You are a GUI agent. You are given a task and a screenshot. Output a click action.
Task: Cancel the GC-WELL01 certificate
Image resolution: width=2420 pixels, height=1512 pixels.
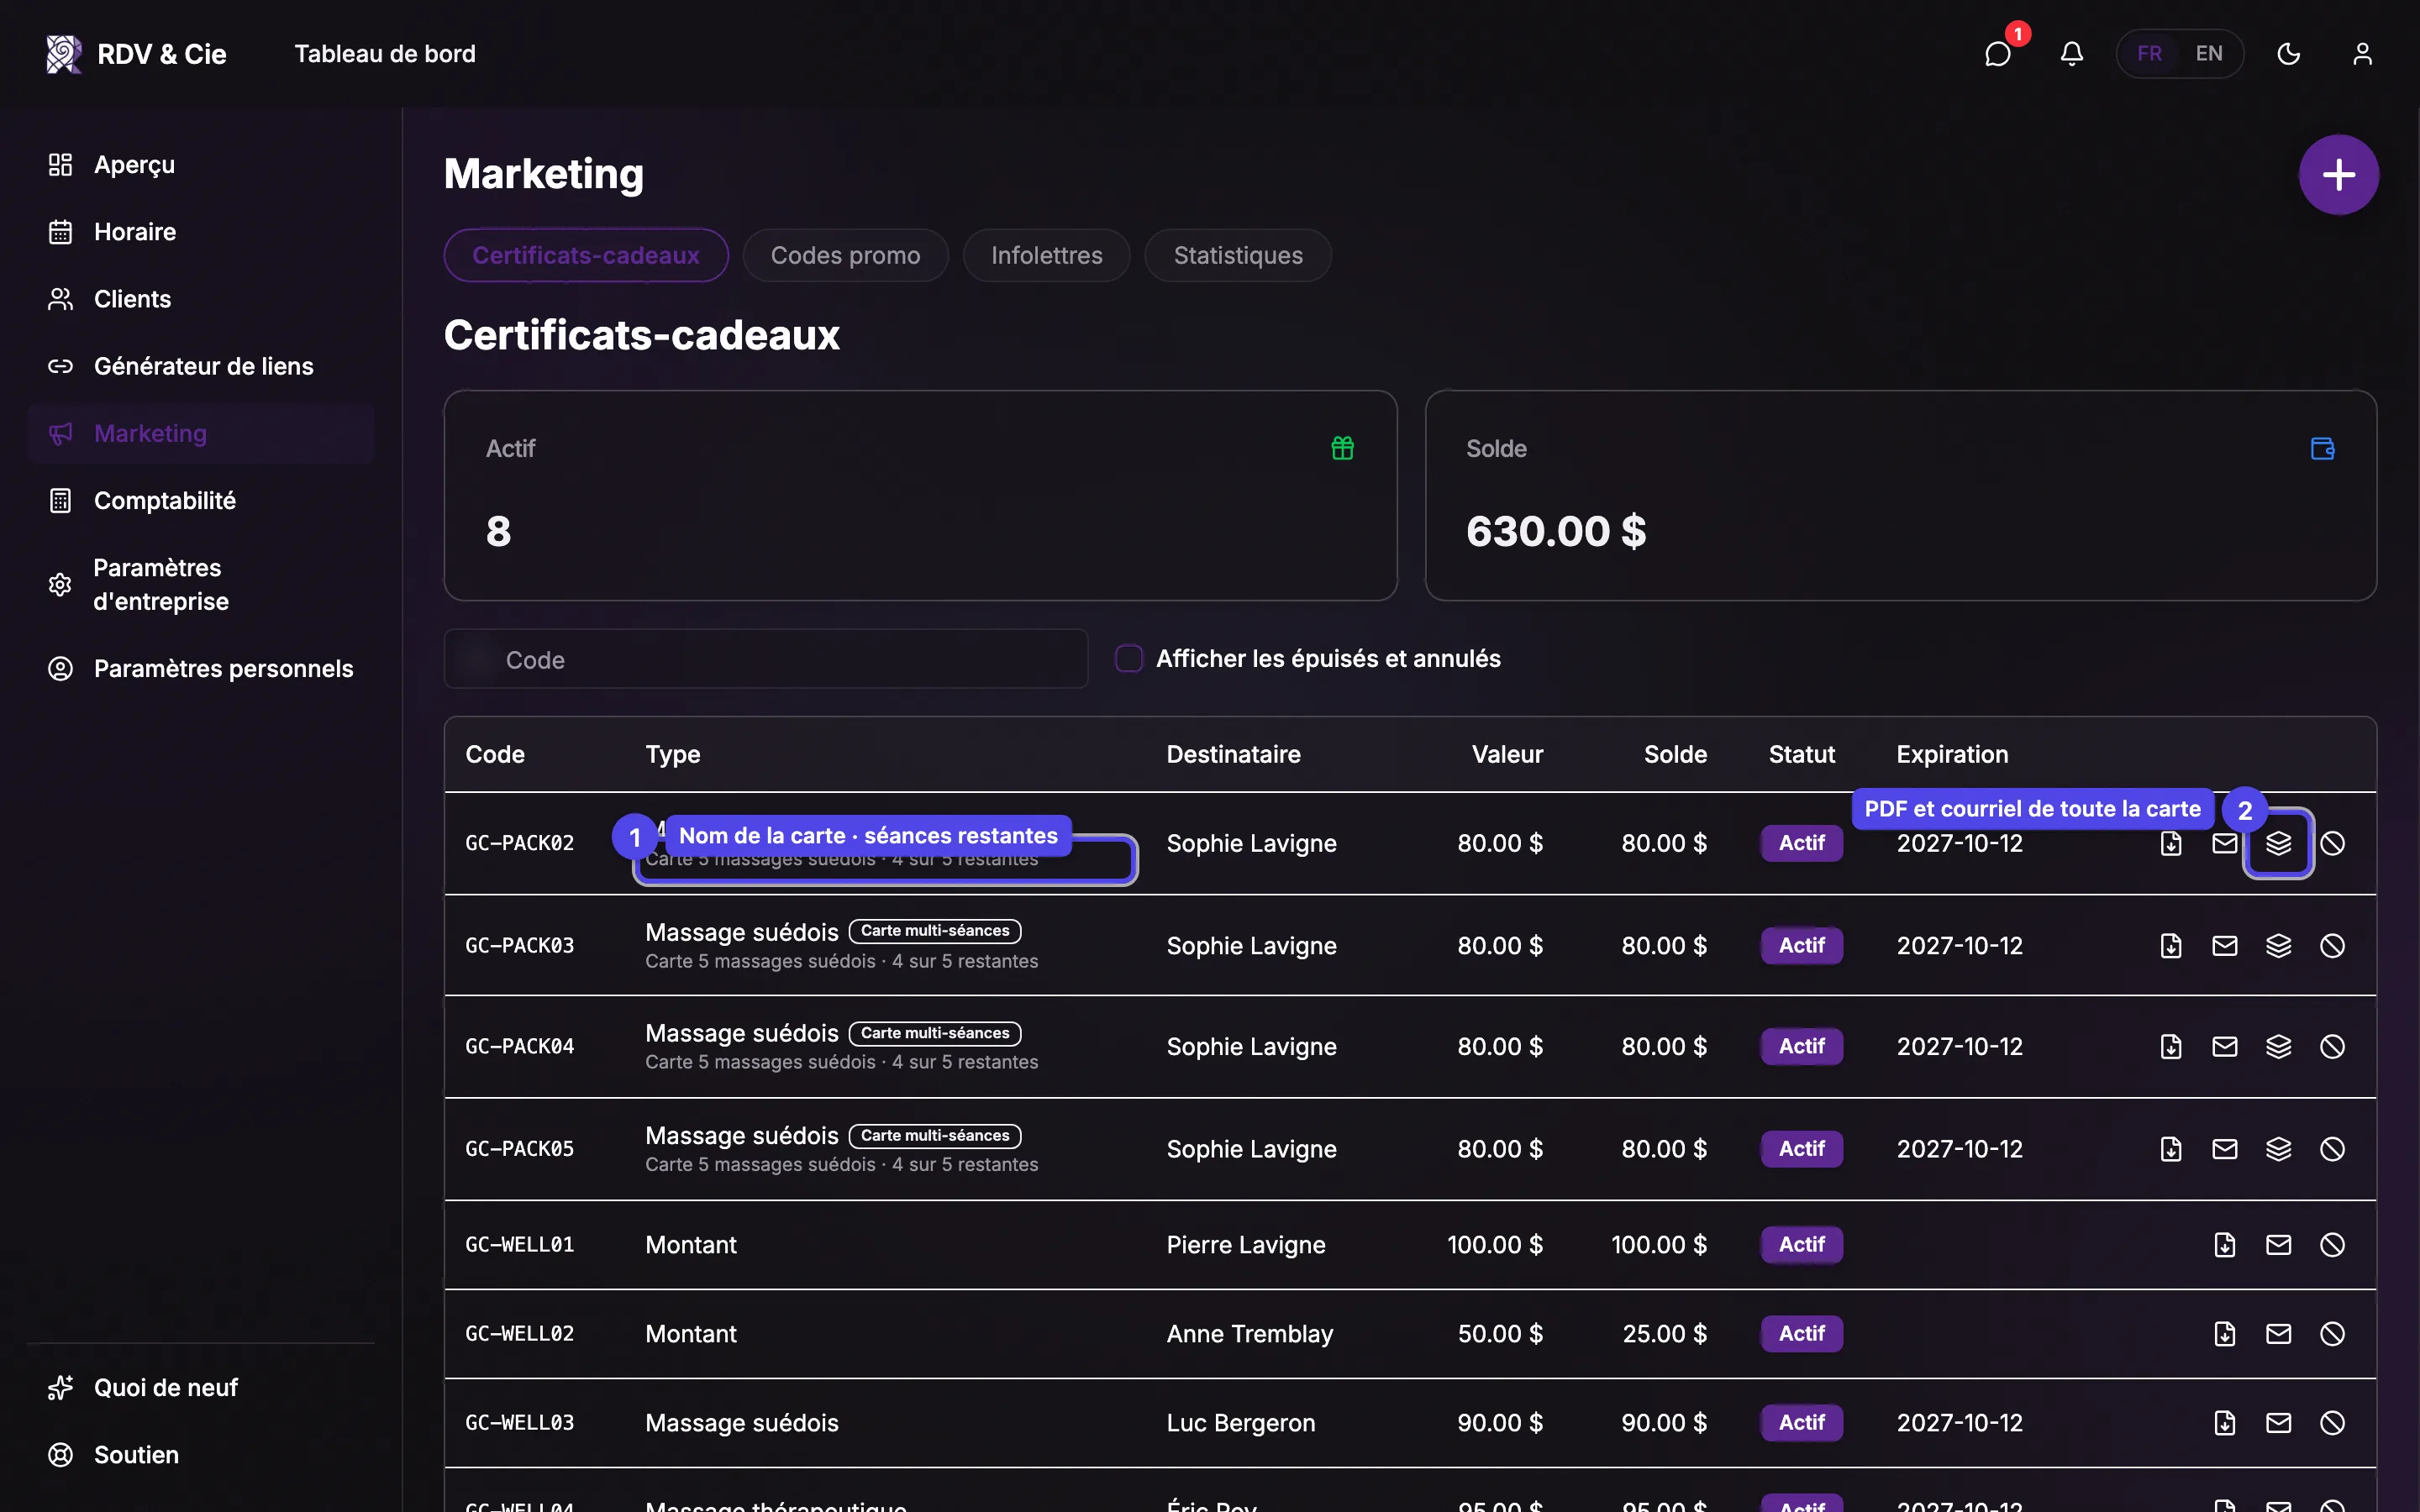tap(2332, 1245)
